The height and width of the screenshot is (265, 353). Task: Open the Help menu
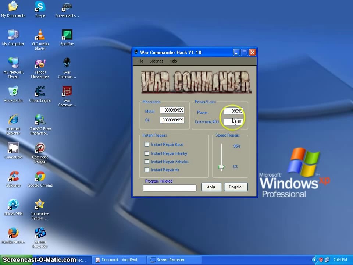pos(173,61)
